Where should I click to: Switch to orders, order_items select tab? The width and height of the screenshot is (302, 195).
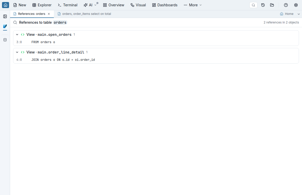click(84, 14)
